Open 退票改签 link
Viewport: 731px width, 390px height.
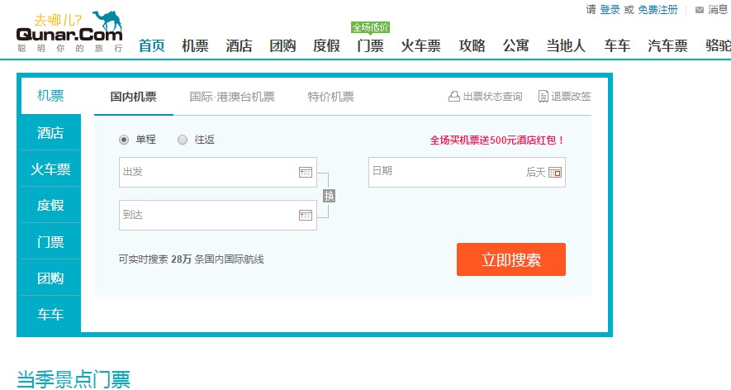(571, 97)
